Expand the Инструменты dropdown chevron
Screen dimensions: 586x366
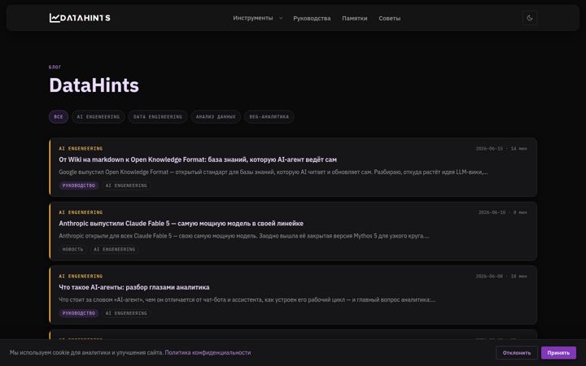point(281,18)
